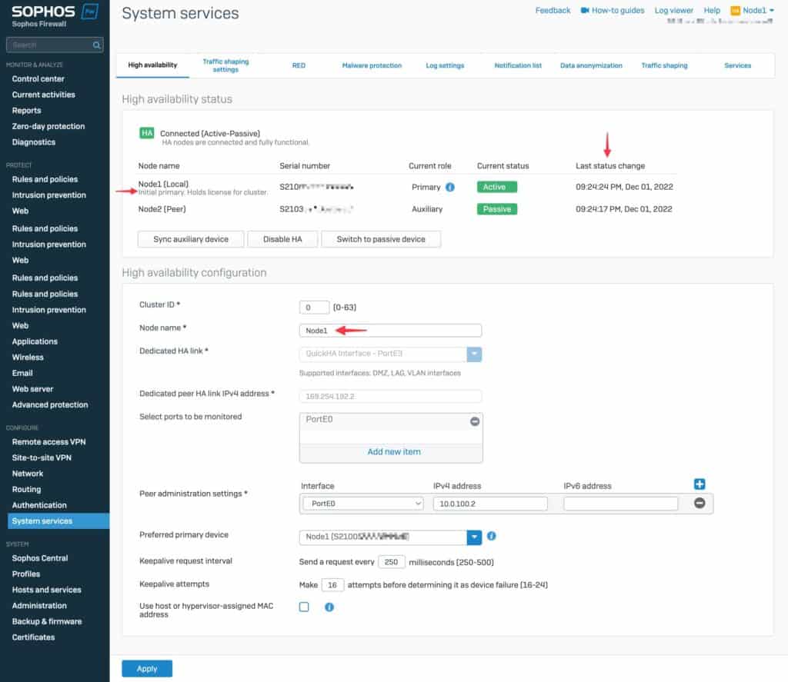The image size is (788, 682).
Task: Expand the Preferred primary device dropdown
Action: [x=475, y=536]
